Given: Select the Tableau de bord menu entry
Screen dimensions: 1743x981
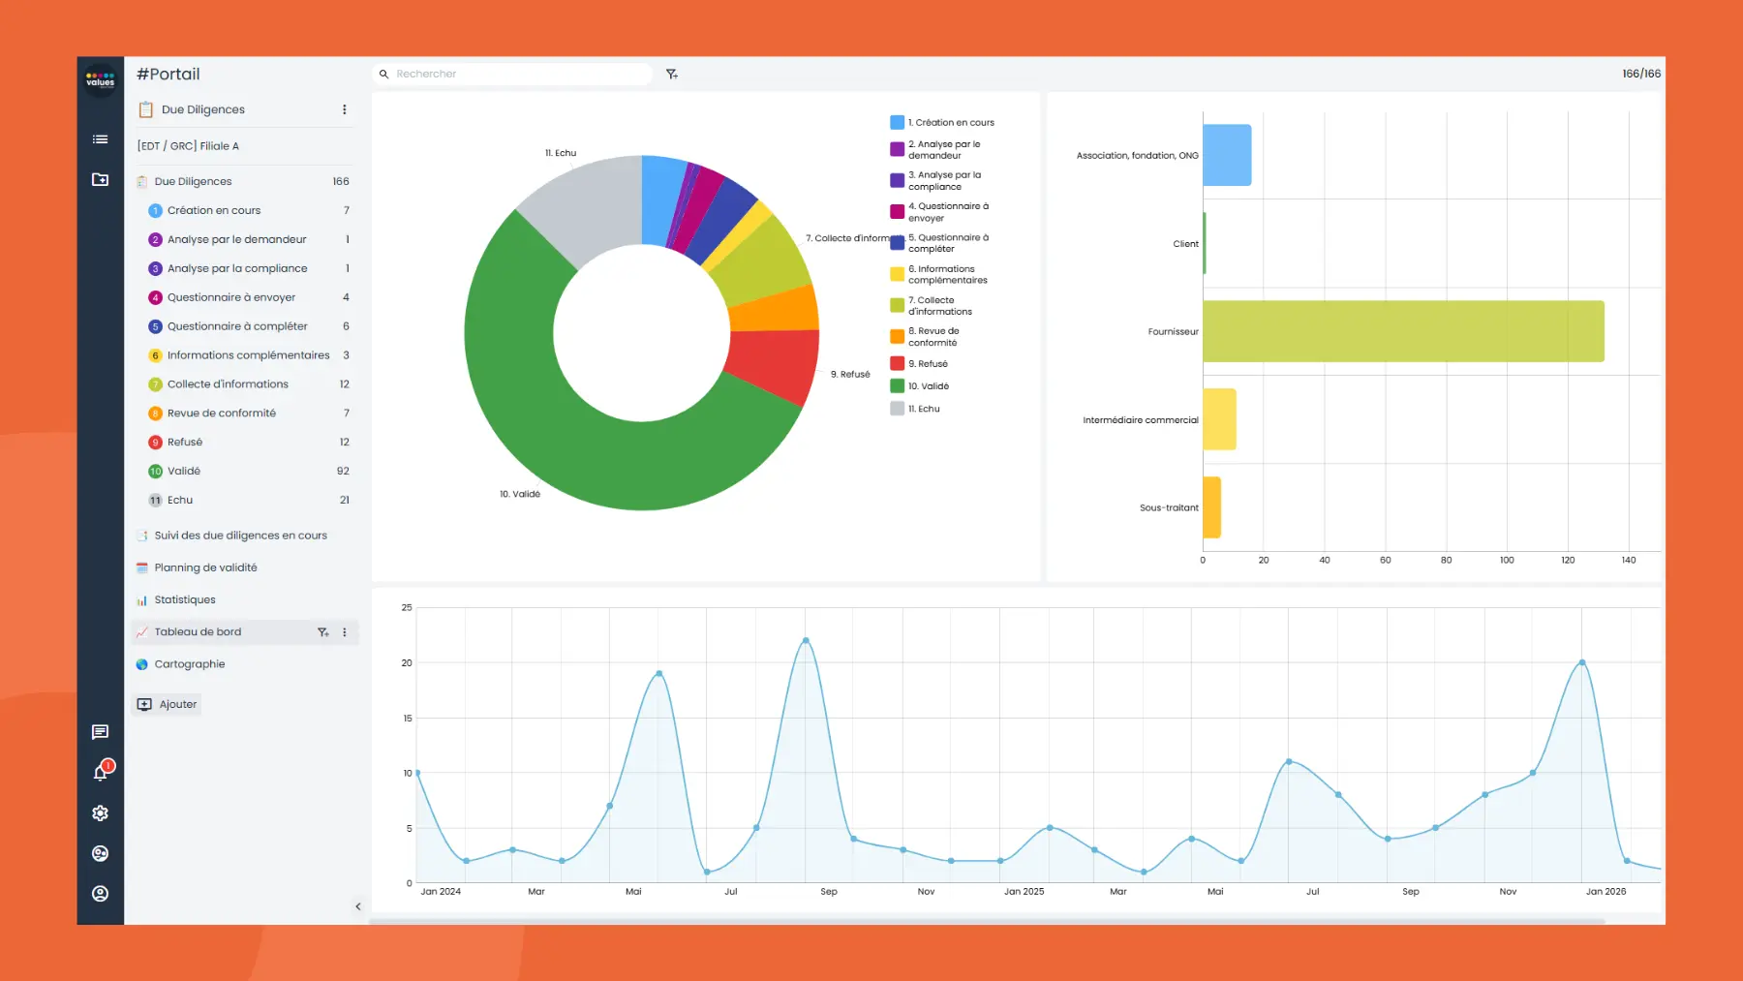Looking at the screenshot, I should pyautogui.click(x=199, y=631).
